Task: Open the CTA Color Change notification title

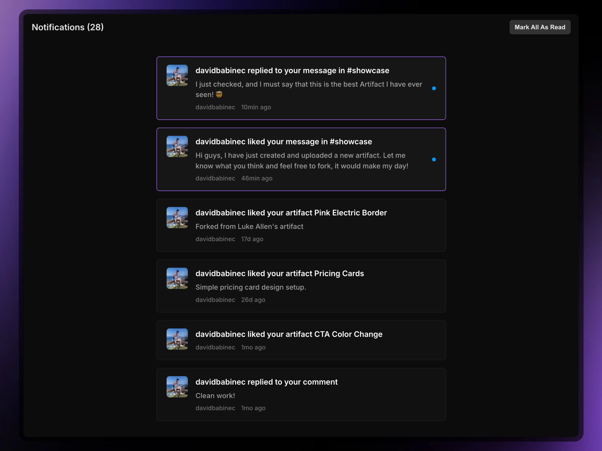Action: click(x=289, y=334)
